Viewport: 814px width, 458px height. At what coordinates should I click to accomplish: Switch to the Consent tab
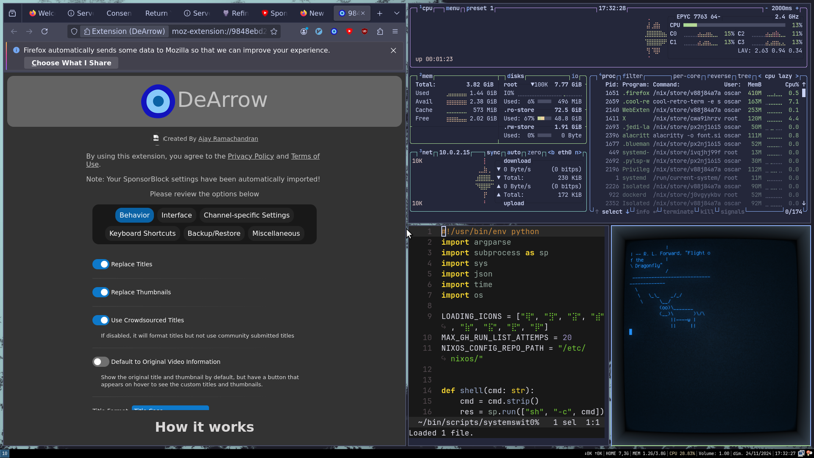coord(119,14)
